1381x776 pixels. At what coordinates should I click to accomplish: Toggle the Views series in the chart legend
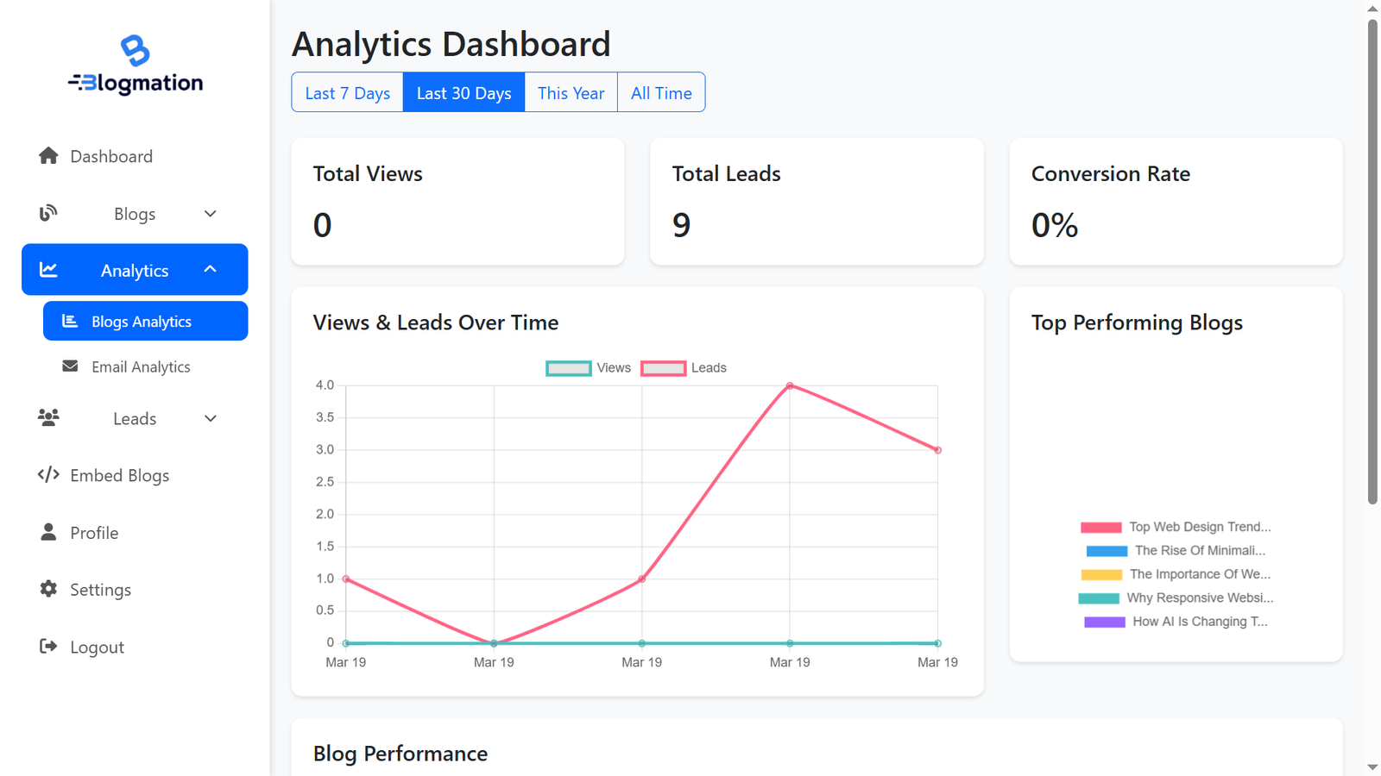589,367
